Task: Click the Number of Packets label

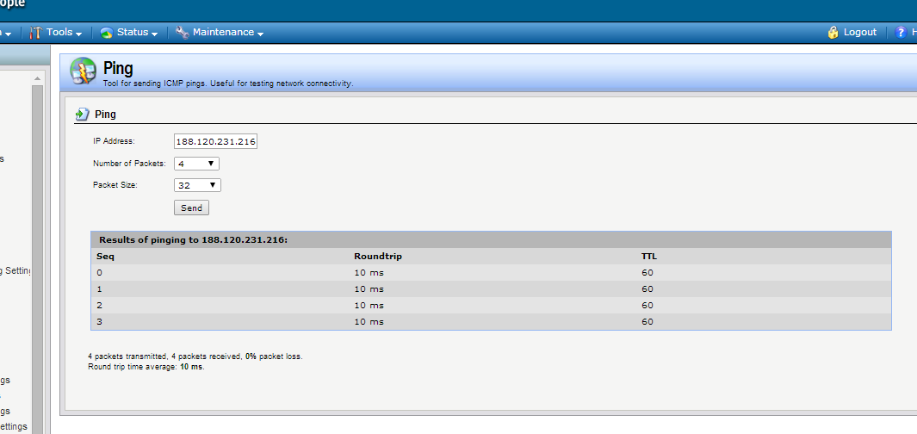Action: click(x=129, y=164)
